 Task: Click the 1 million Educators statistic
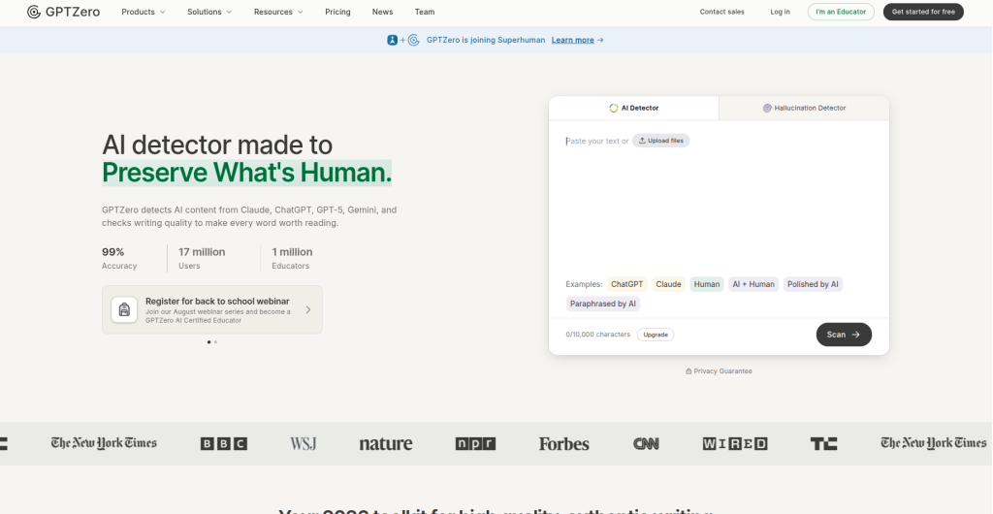(x=292, y=258)
